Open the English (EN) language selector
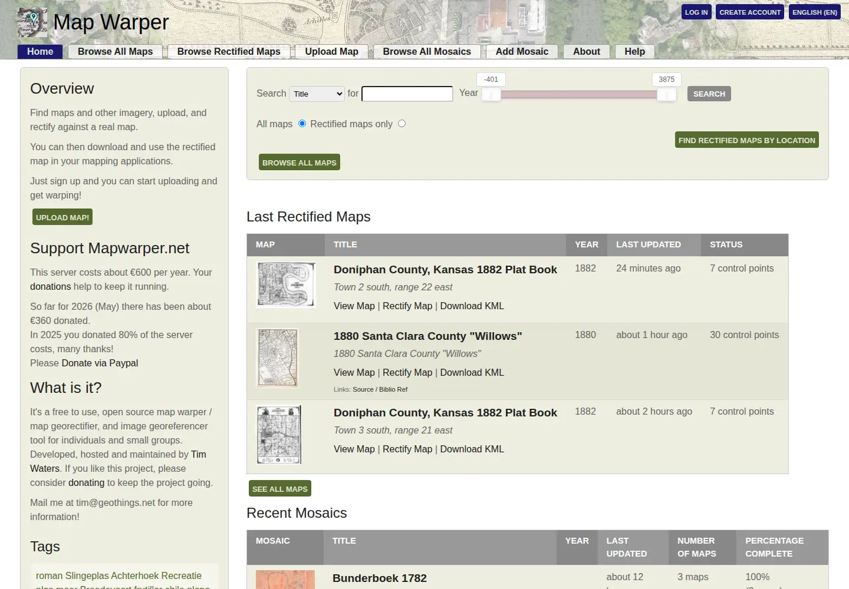 coord(815,12)
